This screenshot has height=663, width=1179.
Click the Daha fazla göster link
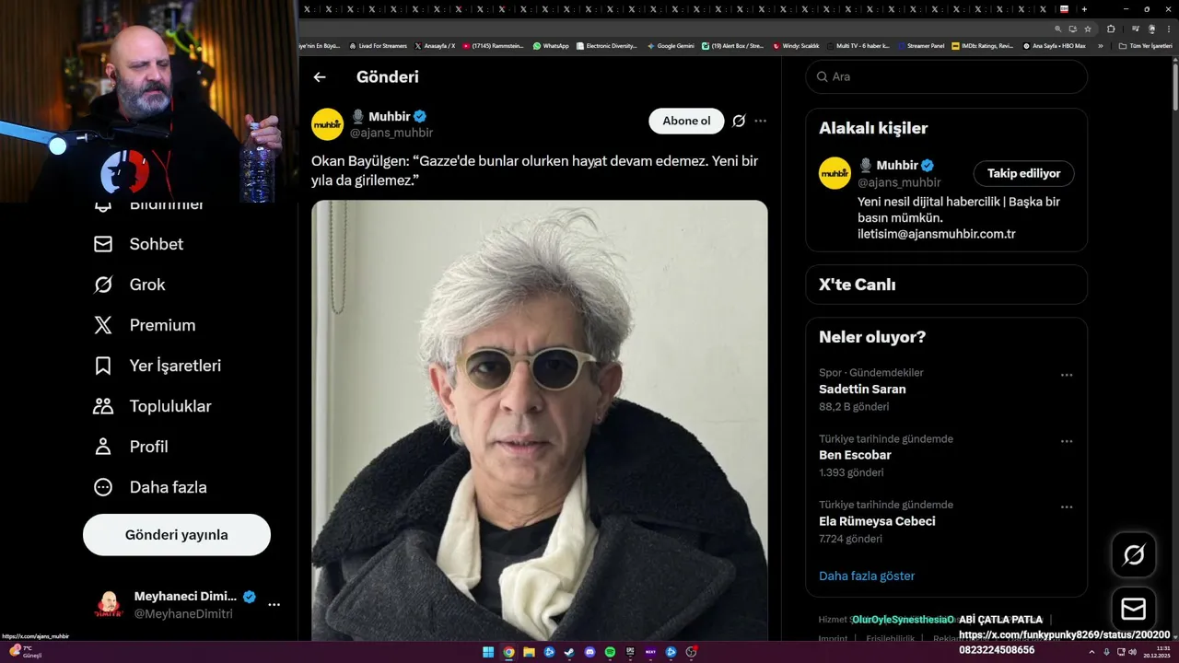click(867, 576)
